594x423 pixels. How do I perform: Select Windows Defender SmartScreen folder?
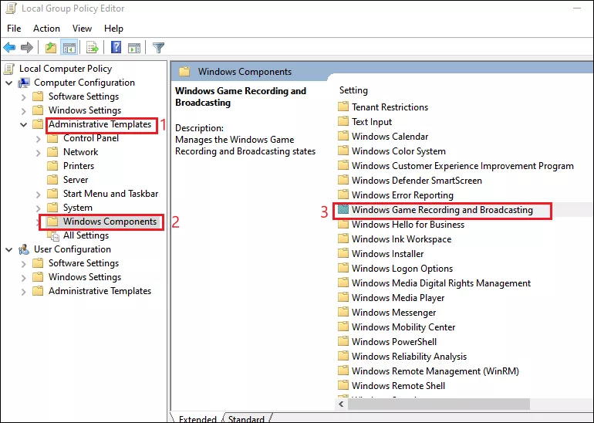point(417,181)
